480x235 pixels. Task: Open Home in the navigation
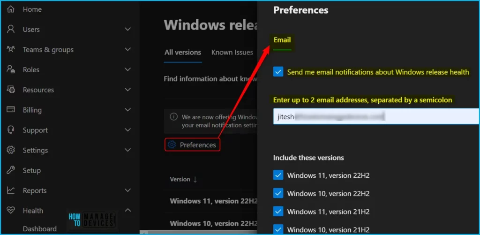pos(32,9)
